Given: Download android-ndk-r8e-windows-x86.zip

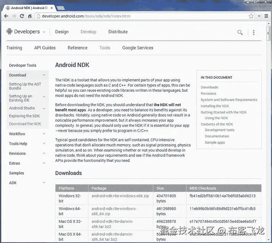Looking at the screenshot, I should pyautogui.click(x=120, y=196).
